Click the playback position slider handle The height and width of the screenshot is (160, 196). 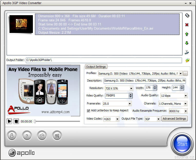tap(35, 121)
